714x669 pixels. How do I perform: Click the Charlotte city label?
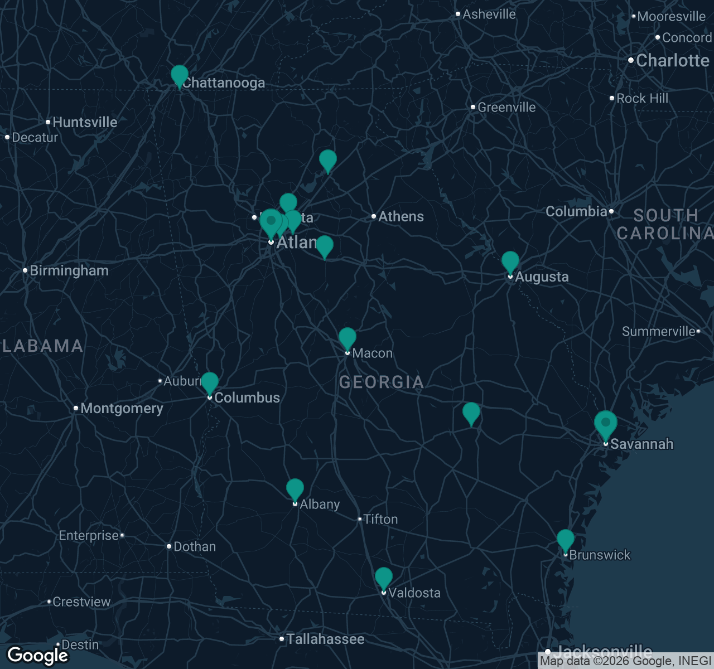tap(672, 61)
